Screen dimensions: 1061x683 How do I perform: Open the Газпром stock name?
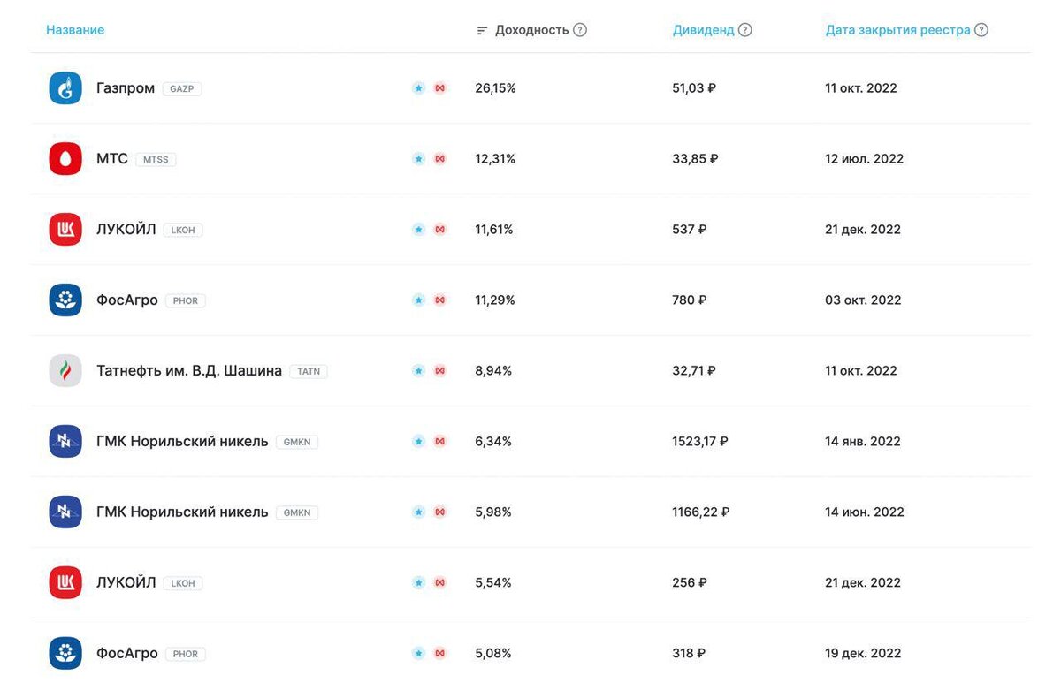pyautogui.click(x=126, y=88)
